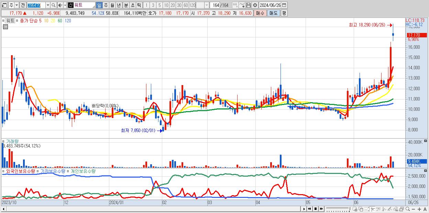Open the calendar date picker icon
Image resolution: width=429 pixels, height=213 pixels.
(284, 5)
